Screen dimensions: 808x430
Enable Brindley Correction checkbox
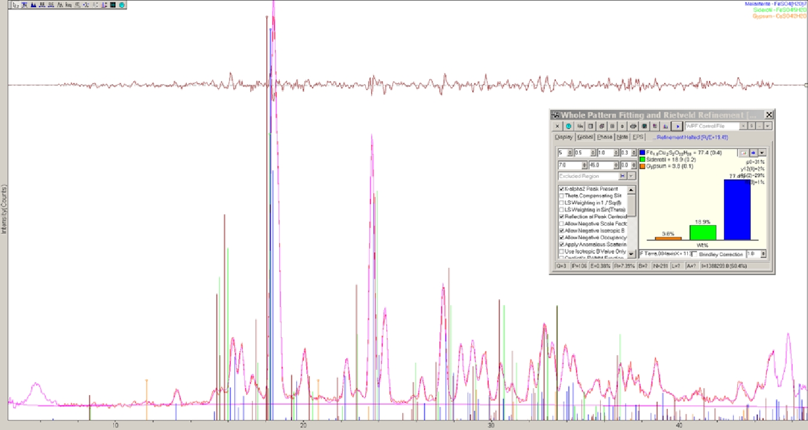tap(694, 254)
